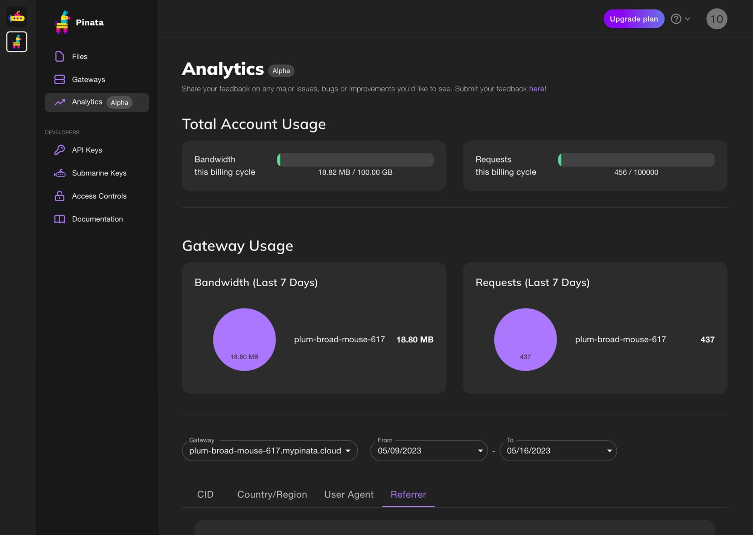Click the Alpha badge in sidebar Analytics item

click(x=119, y=102)
